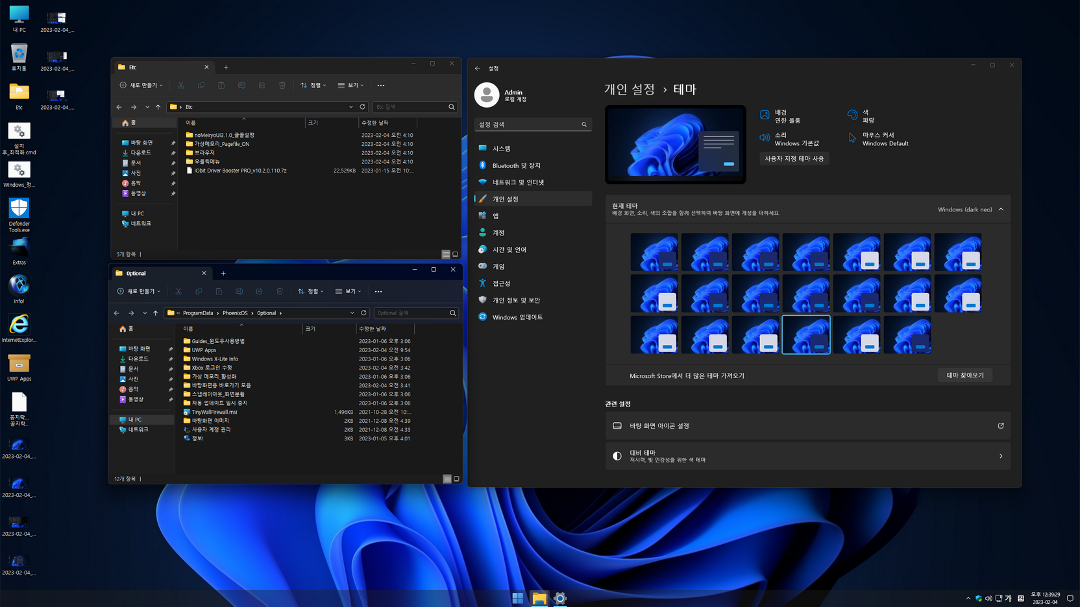Click Share icon in Optional window toolbar
This screenshot has height=607, width=1080.
[x=259, y=291]
